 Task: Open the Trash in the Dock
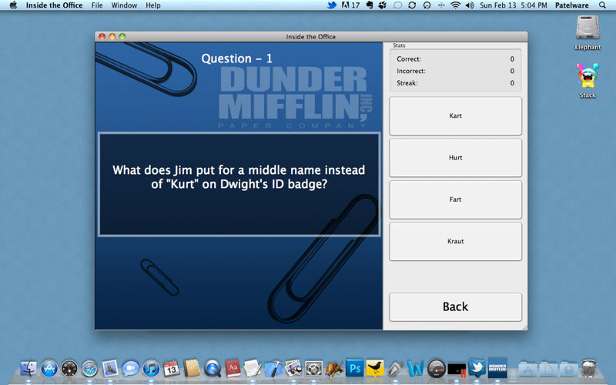pos(589,369)
